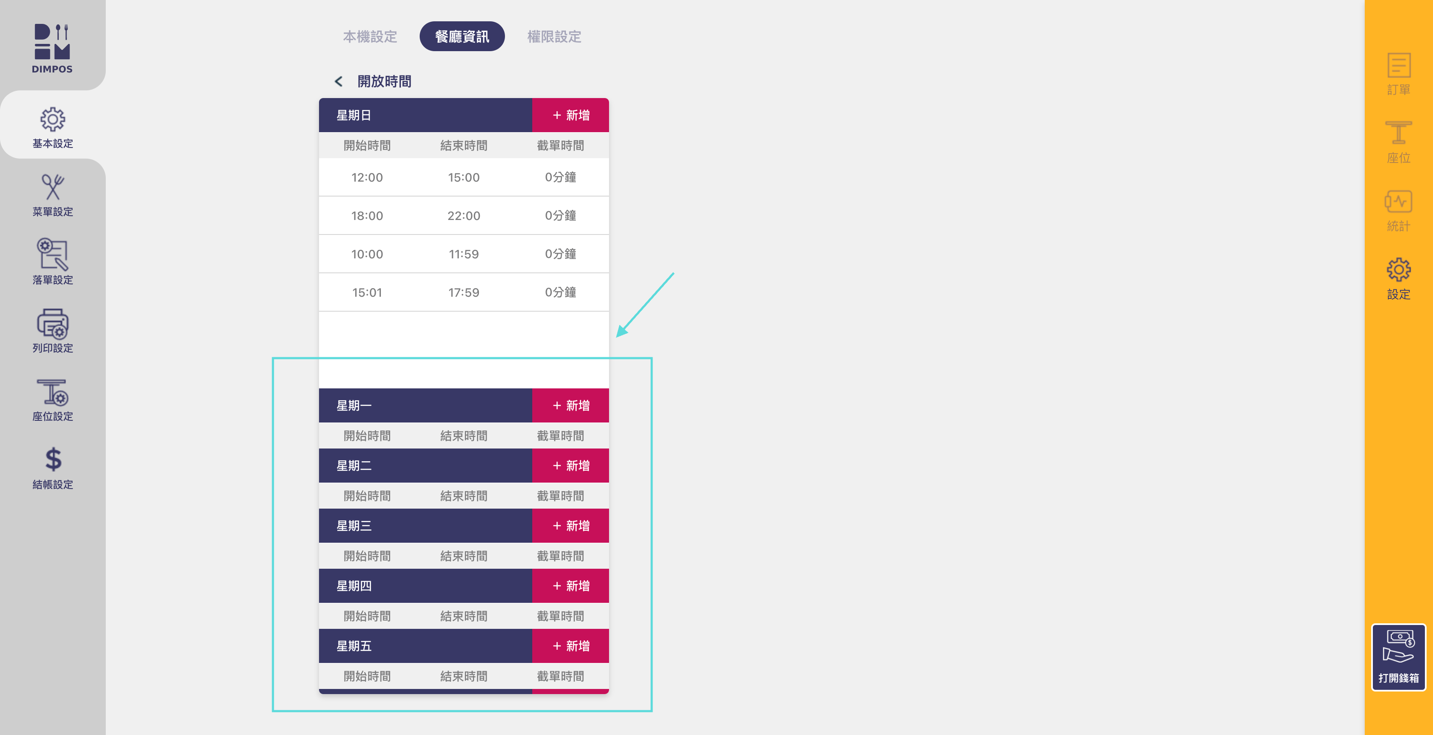Screen dimensions: 1433x735
Task: Select 落單設定 order settings icon
Action: click(52, 255)
